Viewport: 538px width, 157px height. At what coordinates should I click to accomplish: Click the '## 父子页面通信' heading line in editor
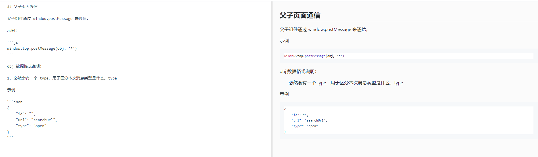(22, 7)
